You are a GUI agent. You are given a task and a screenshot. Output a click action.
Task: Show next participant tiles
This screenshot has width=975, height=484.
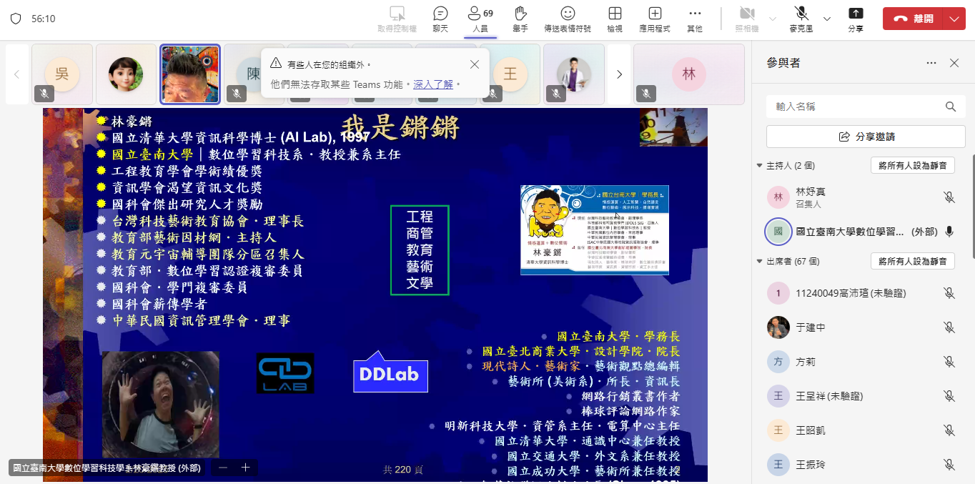pyautogui.click(x=620, y=74)
